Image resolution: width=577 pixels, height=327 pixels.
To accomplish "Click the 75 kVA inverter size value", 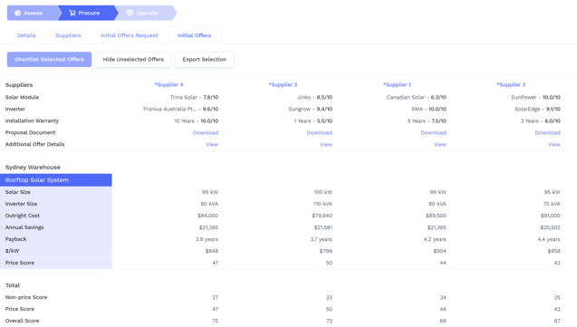I will tap(552, 204).
